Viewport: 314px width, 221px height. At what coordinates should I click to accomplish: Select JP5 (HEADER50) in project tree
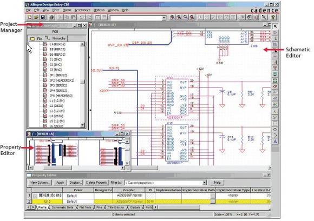61,96
